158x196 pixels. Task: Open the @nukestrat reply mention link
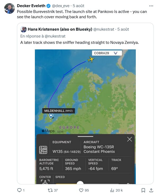tap(55, 36)
